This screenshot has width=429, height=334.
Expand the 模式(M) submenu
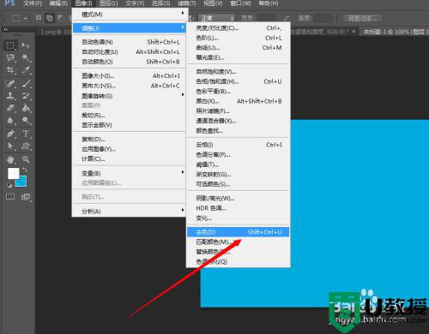[130, 14]
